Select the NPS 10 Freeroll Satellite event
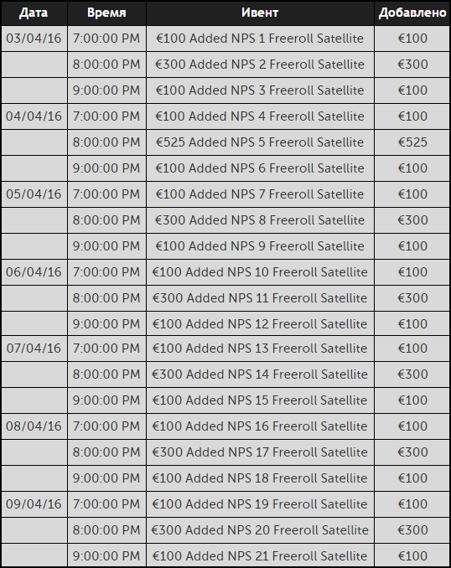This screenshot has width=451, height=568. (260, 272)
